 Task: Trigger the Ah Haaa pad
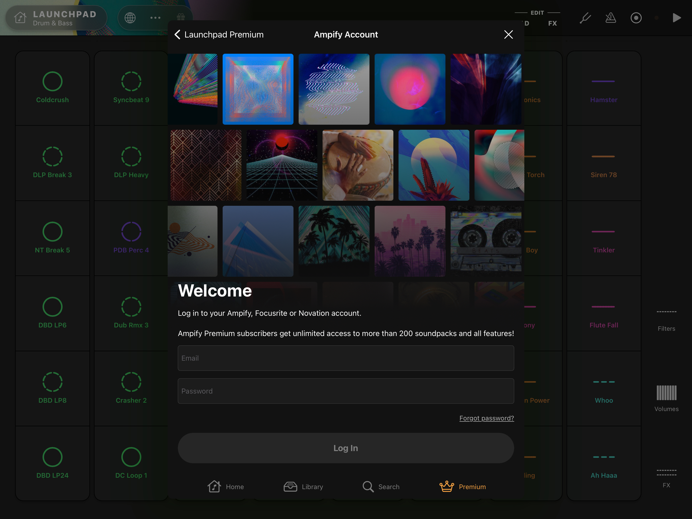(604, 464)
